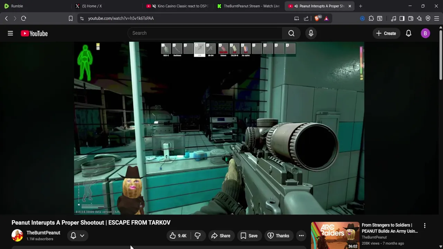Install the page as app icon

point(297,18)
